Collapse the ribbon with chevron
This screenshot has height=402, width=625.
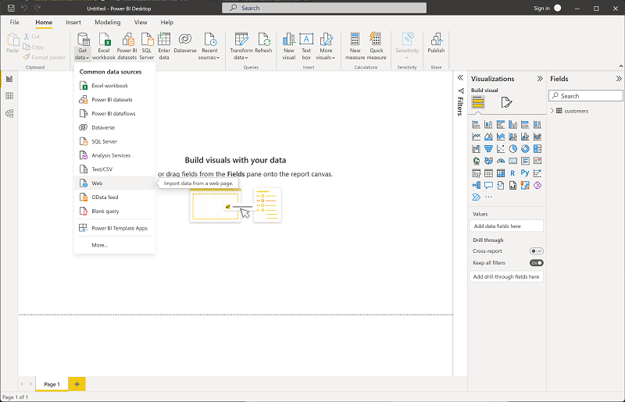(x=620, y=66)
